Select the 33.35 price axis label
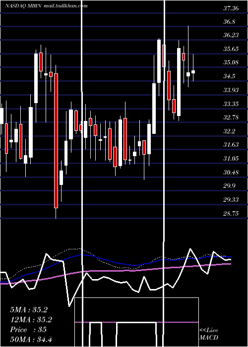Image resolution: width=248 pixels, height=347 pixels. tap(231, 104)
